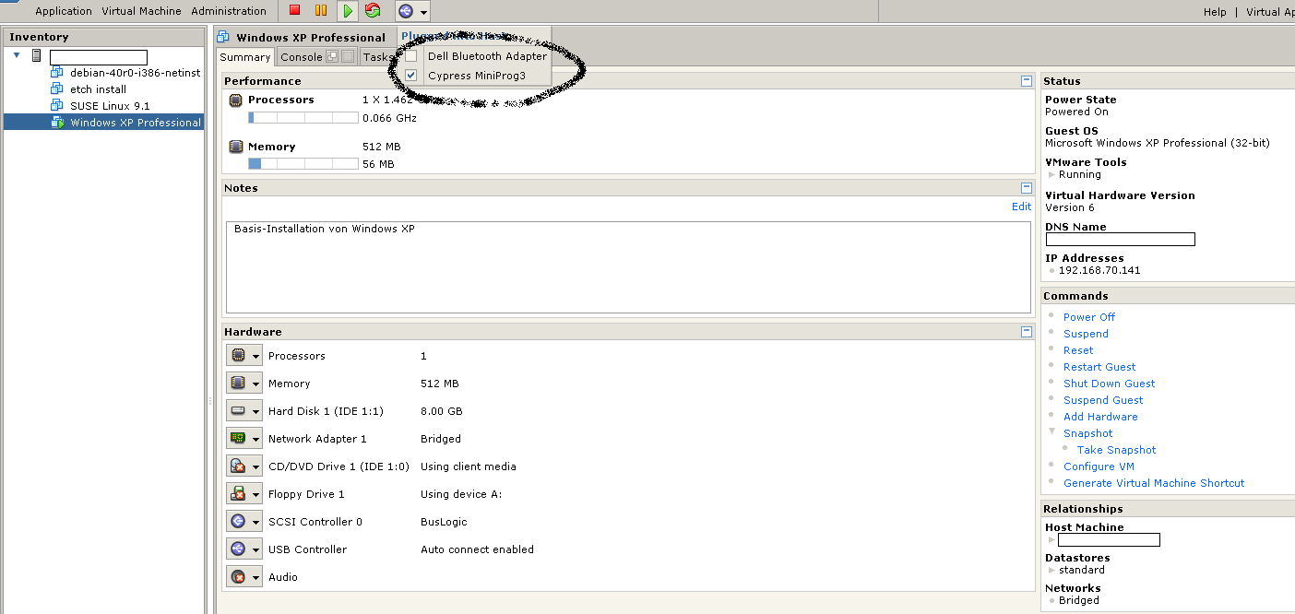Select SUSE Linux 9.1 in Inventory

(x=110, y=106)
